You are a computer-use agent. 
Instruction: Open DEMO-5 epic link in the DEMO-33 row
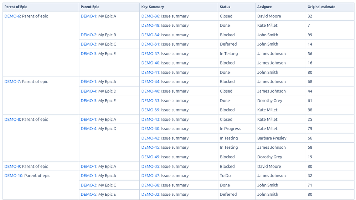[89, 101]
